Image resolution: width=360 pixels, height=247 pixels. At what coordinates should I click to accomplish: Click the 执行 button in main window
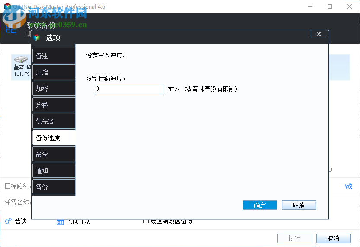(295, 238)
